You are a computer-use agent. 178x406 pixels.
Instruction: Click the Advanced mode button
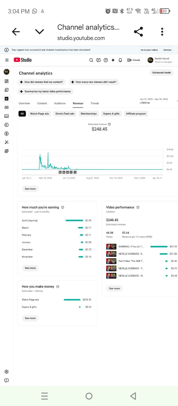tap(161, 73)
